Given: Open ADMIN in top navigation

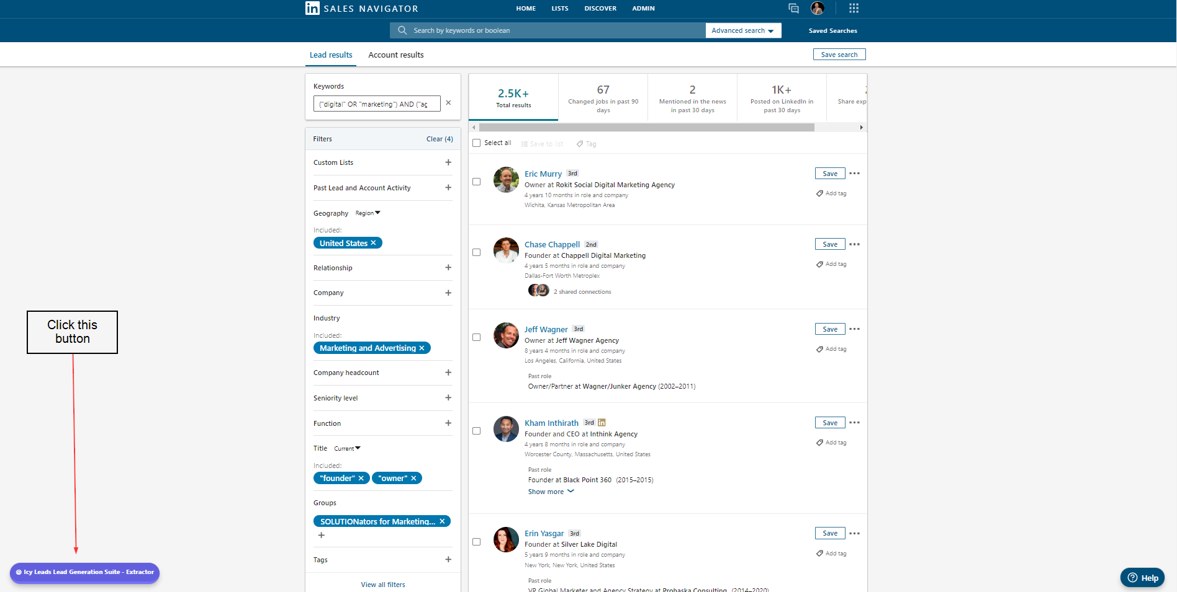Looking at the screenshot, I should click(643, 9).
